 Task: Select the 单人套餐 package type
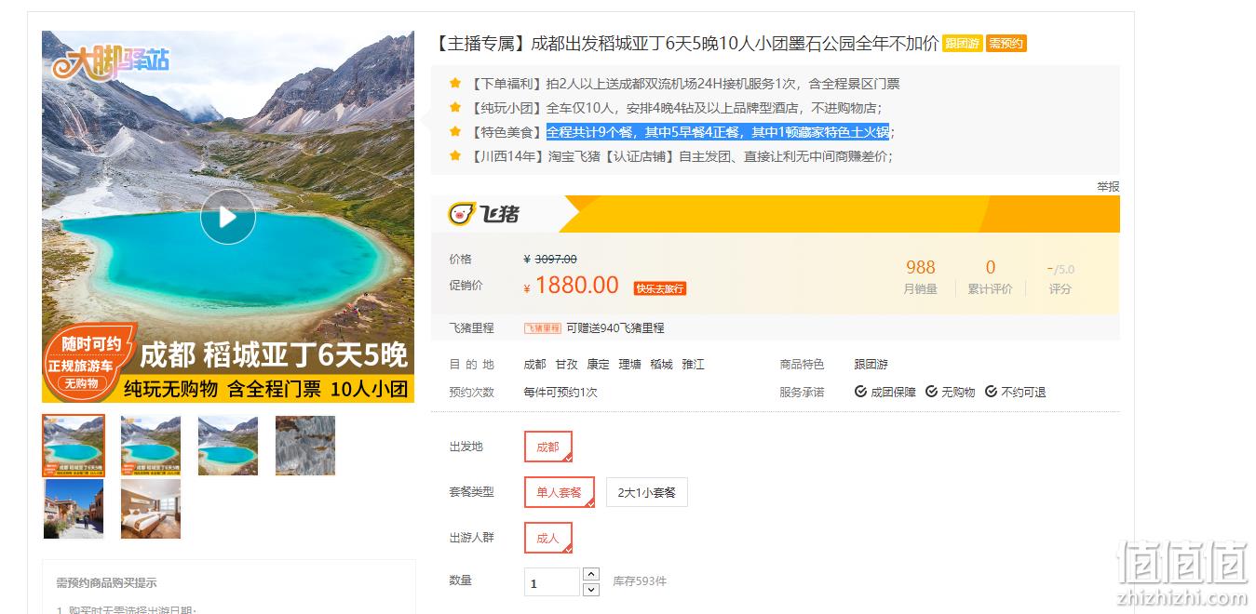pyautogui.click(x=559, y=492)
